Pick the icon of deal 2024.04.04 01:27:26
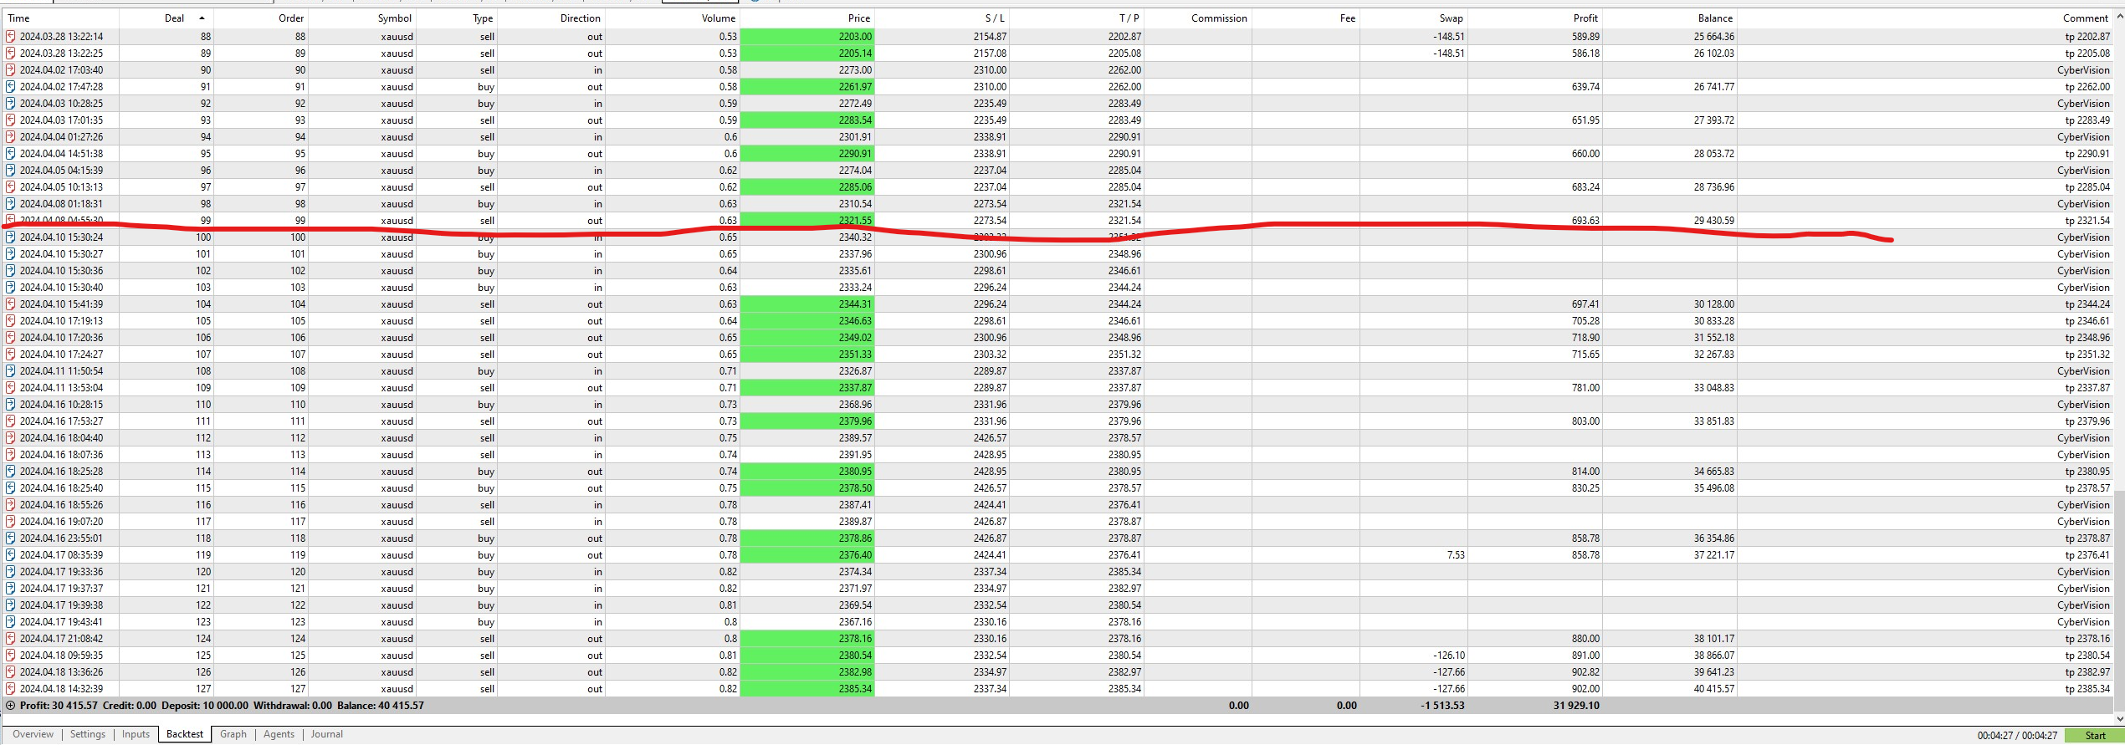This screenshot has height=745, width=2125. pyautogui.click(x=11, y=137)
